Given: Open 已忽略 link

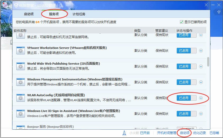Looking at the screenshot, I should pyautogui.click(x=214, y=133).
